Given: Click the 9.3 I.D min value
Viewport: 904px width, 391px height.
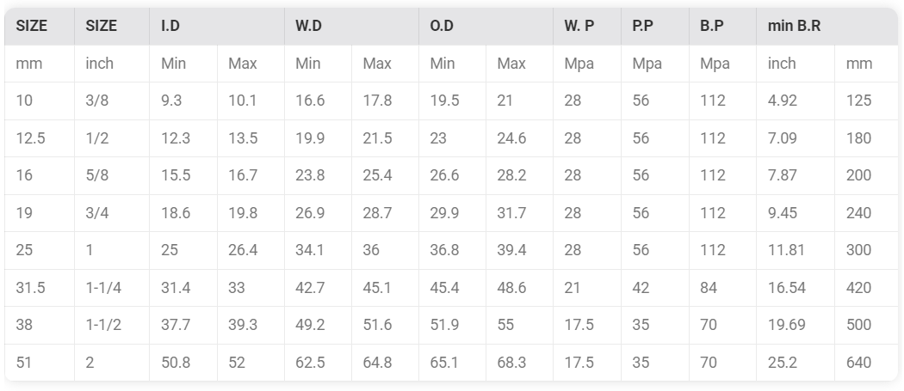Looking at the screenshot, I should (183, 101).
